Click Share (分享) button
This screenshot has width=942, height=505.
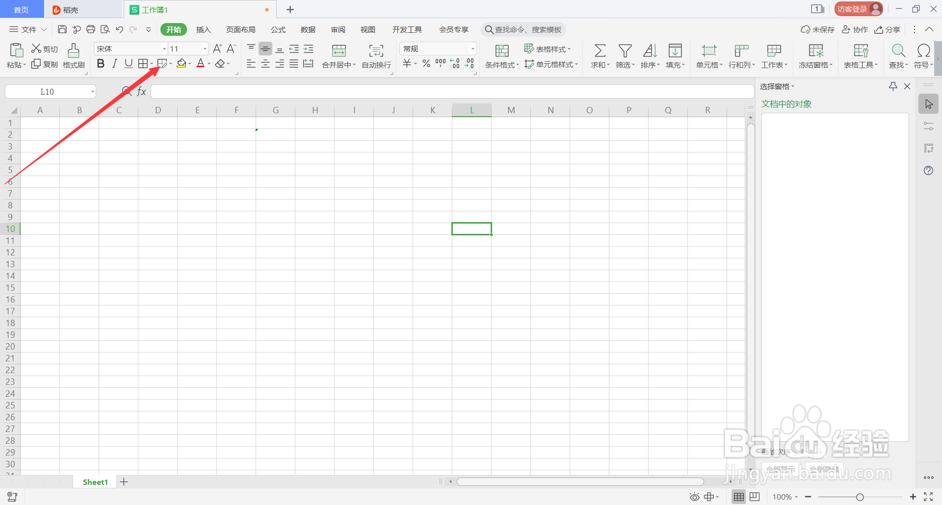(888, 29)
